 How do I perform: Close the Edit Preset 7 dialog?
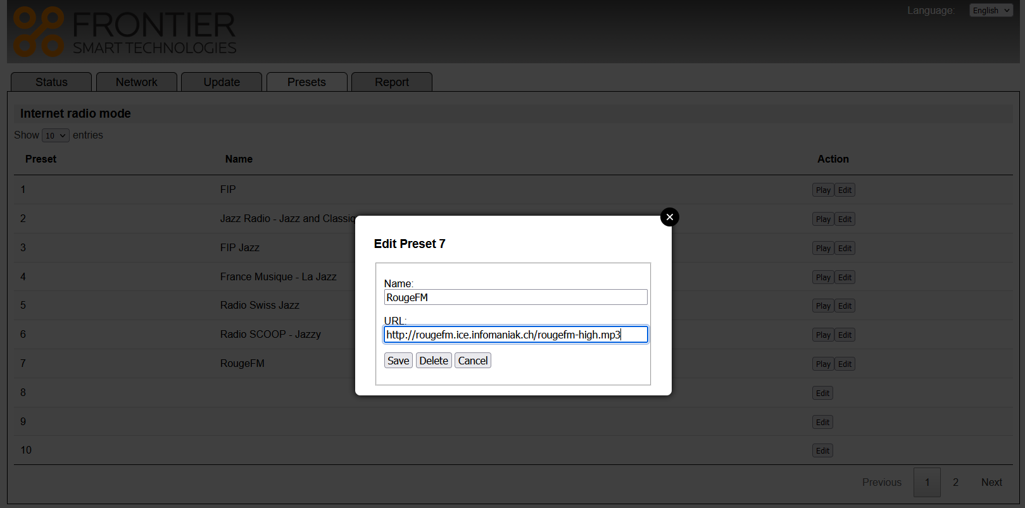pos(669,217)
